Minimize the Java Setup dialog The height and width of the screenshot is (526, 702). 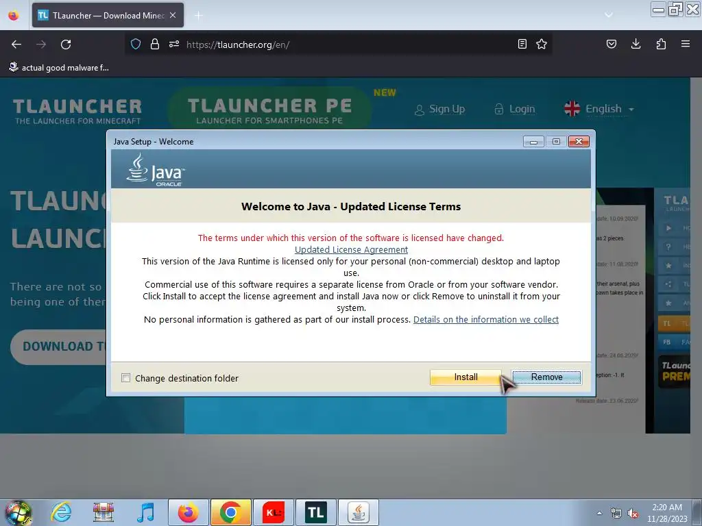coord(533,141)
